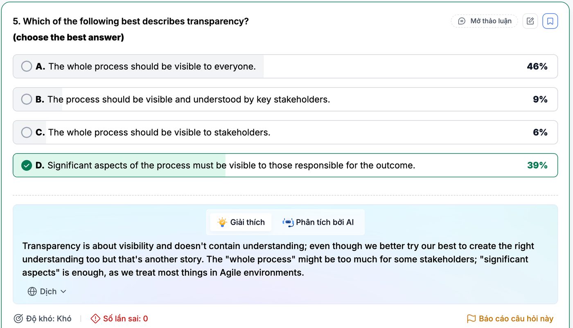573x328 pixels.
Task: Click the 9% result for option B
Action: [x=540, y=99]
